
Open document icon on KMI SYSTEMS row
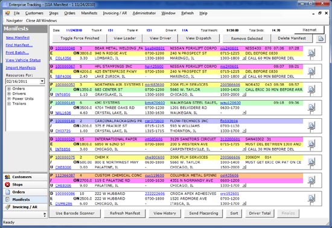[x=311, y=107]
